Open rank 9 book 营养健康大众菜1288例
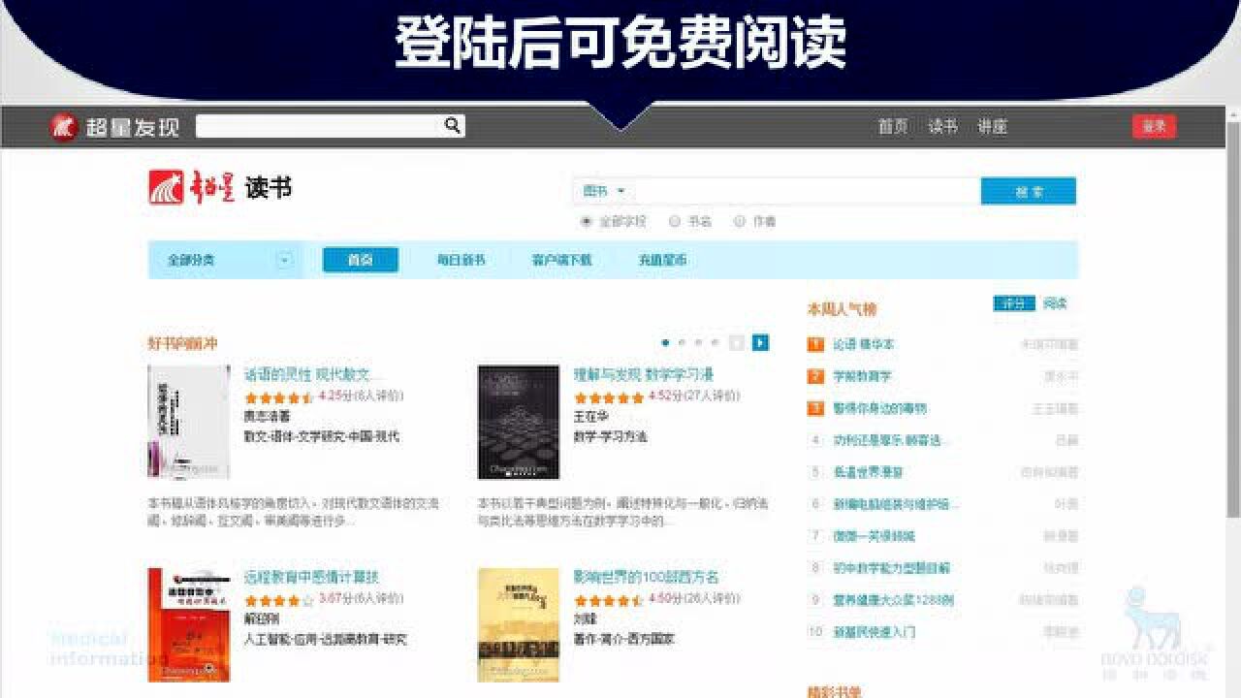The width and height of the screenshot is (1241, 698). 893,600
